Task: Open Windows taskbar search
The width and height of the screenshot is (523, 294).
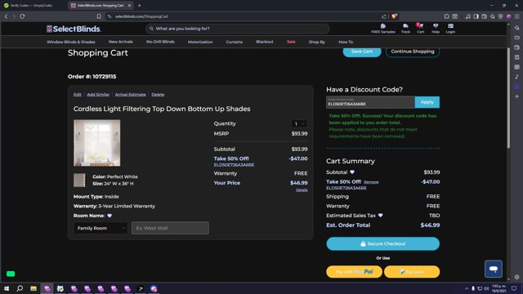Action: pos(20,288)
